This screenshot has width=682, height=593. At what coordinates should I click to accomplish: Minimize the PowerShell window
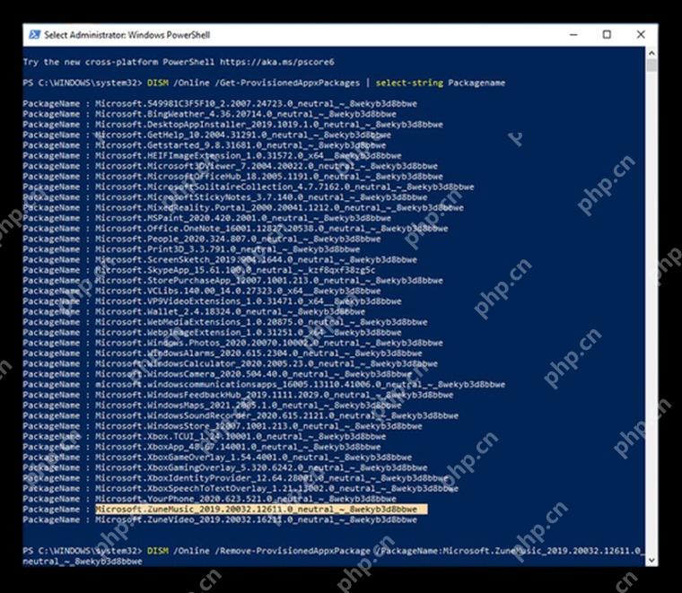pyautogui.click(x=573, y=35)
